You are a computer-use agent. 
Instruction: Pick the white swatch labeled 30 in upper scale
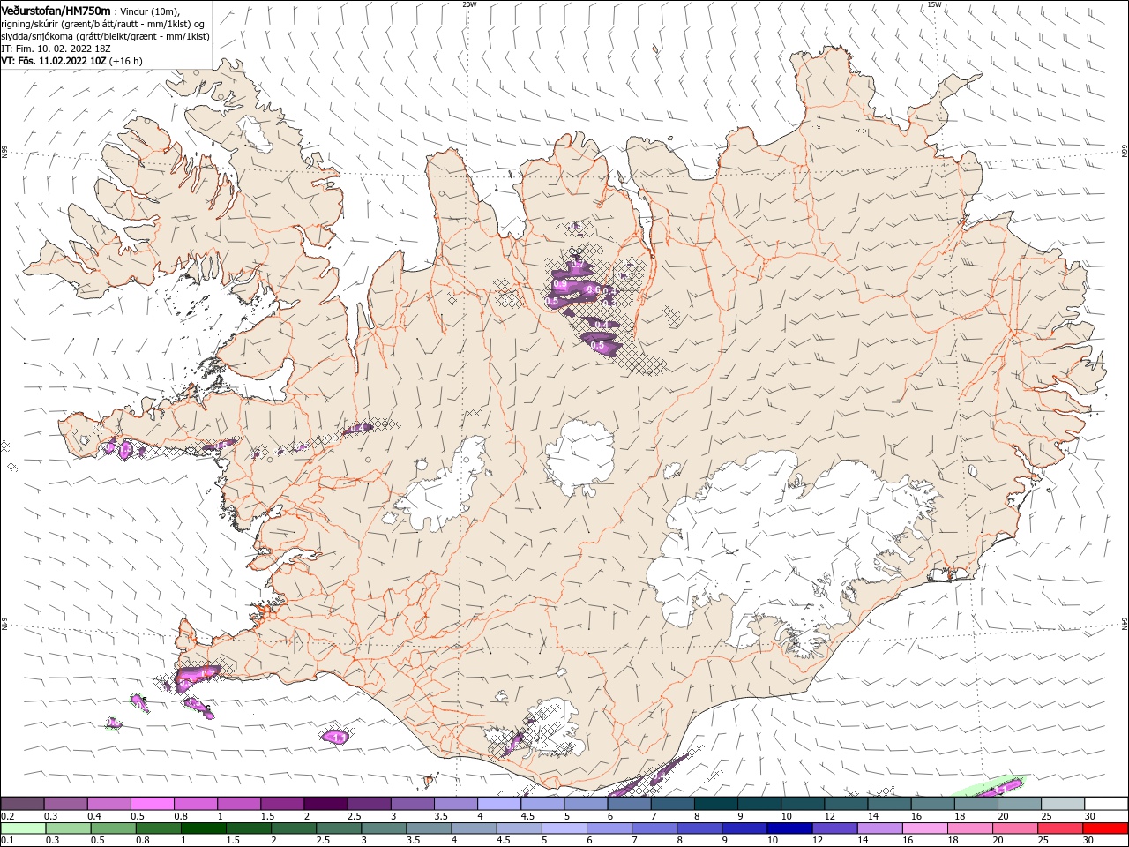[x=1106, y=804]
